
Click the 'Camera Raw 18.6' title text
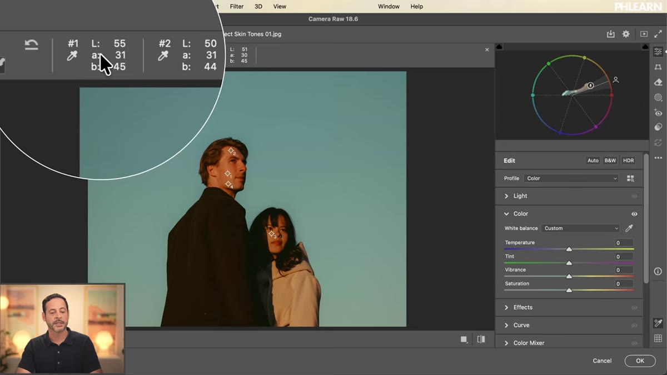tap(333, 19)
